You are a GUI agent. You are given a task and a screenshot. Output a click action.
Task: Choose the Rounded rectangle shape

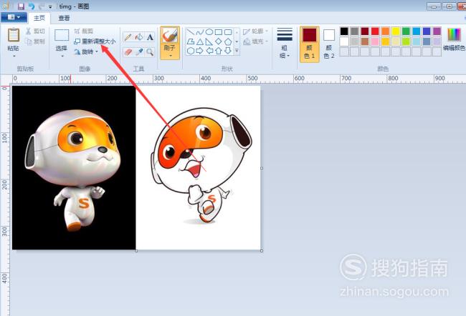228,32
